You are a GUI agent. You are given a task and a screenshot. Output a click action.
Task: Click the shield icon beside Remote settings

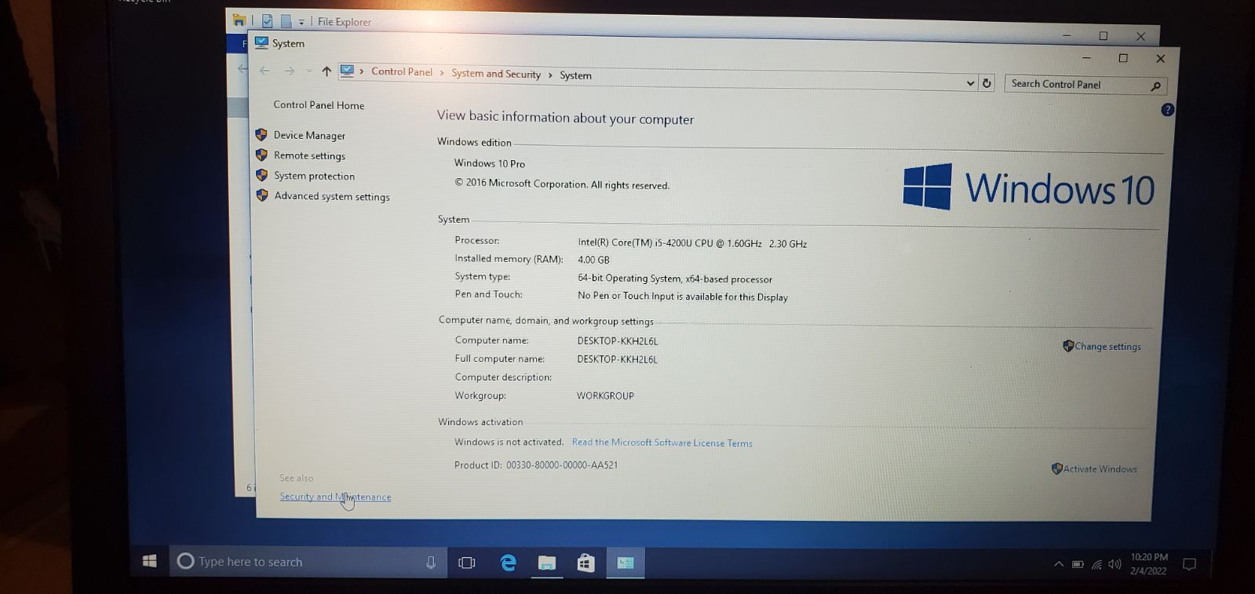(262, 155)
